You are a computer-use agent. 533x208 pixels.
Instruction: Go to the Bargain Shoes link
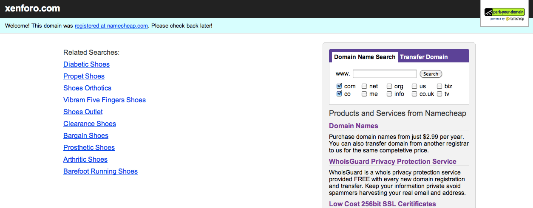click(86, 136)
